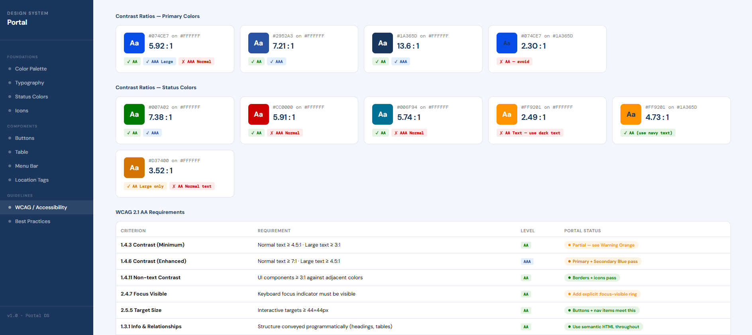Click the REQUIREMENT column header

(274, 231)
